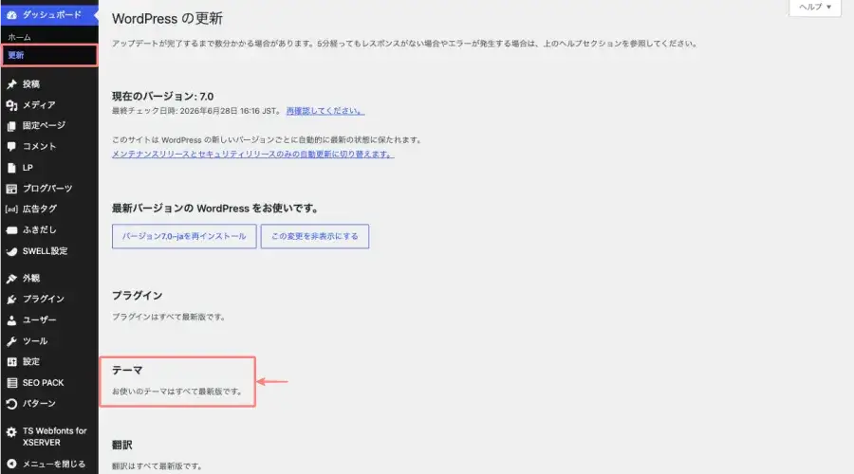The width and height of the screenshot is (854, 474).
Task: Click the collapse-menu arrow icon
Action: click(11, 464)
